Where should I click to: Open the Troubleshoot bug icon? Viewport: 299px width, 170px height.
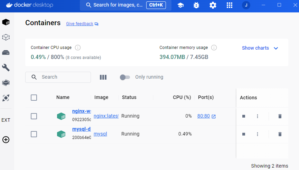tap(196, 5)
